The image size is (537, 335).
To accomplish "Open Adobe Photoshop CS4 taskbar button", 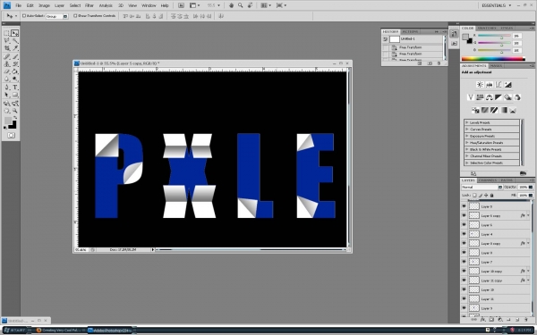I will (x=110, y=331).
